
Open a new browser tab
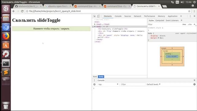pos(164,6)
